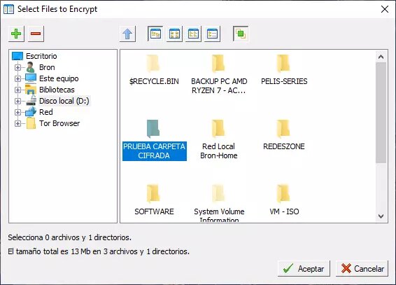The image size is (396, 285).
Task: Expand the Este equipo tree node
Action: 17,78
